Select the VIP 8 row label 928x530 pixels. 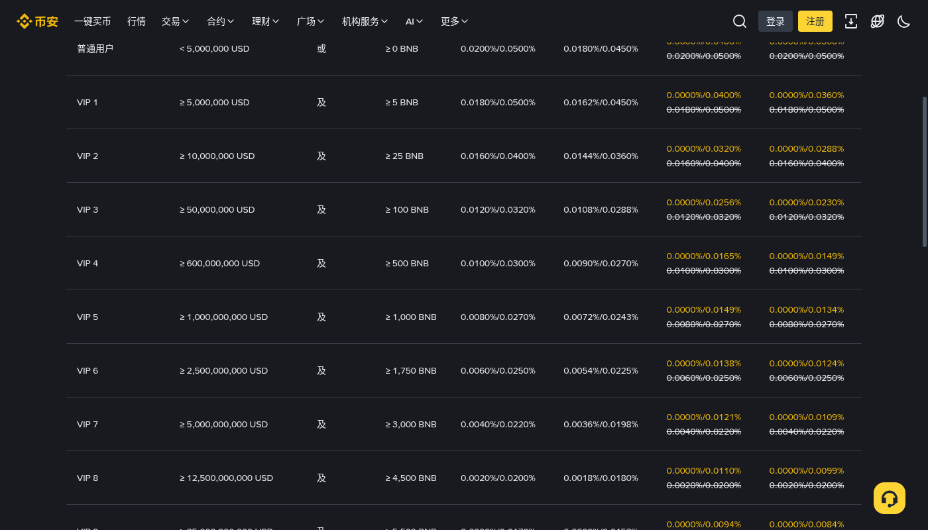pos(87,478)
